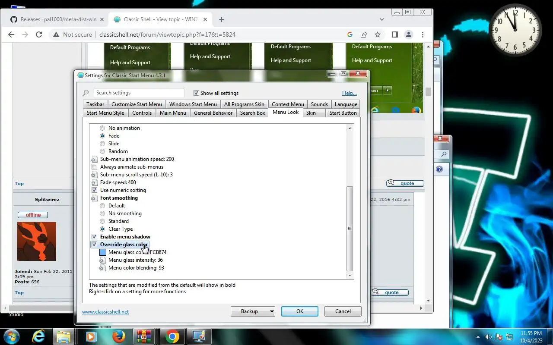This screenshot has height=345, width=553.
Task: Toggle Show all settings checkbox
Action: tap(196, 93)
